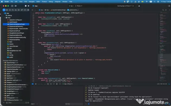This screenshot has height=106, width=171.
Task: Click Line/Col indicator in editor status
Action: point(162,84)
